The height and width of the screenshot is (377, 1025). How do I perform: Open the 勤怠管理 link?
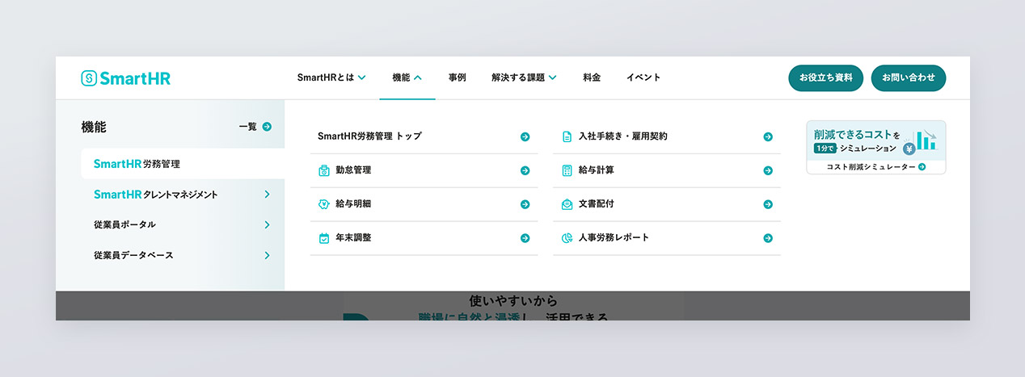(424, 170)
